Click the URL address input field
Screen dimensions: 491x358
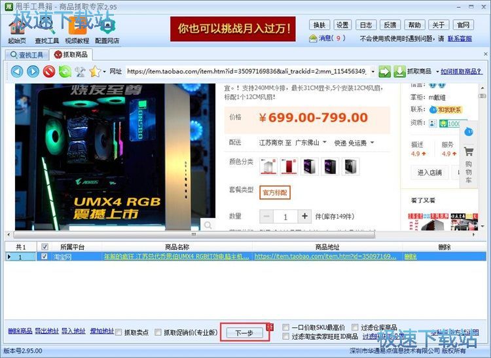click(x=247, y=71)
